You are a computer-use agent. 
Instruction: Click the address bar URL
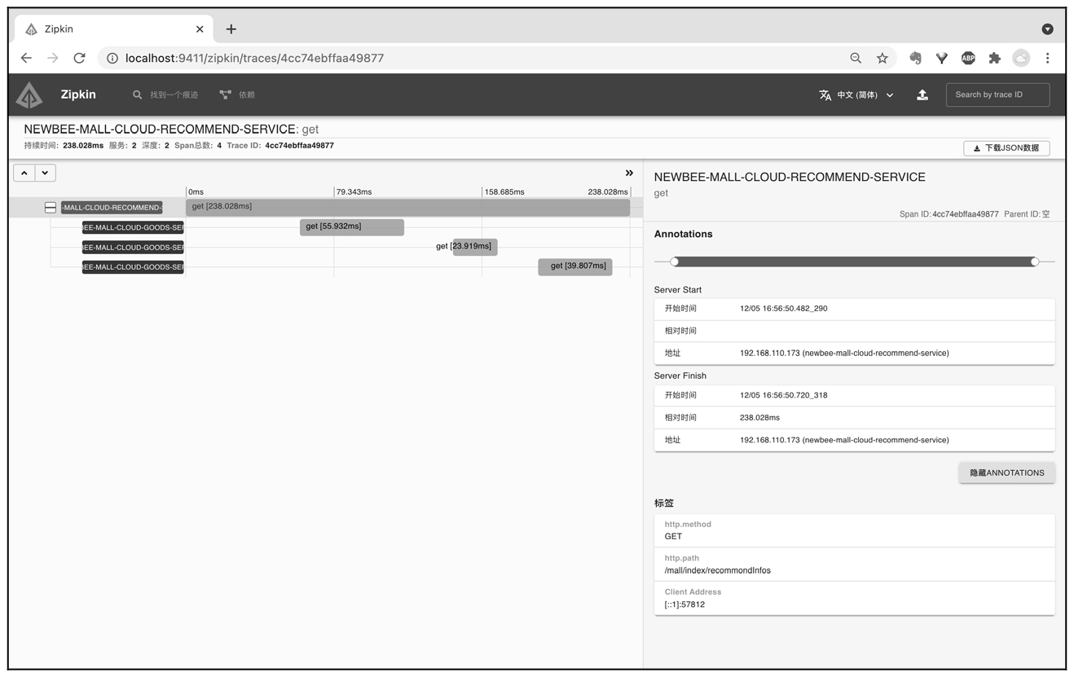coord(254,58)
